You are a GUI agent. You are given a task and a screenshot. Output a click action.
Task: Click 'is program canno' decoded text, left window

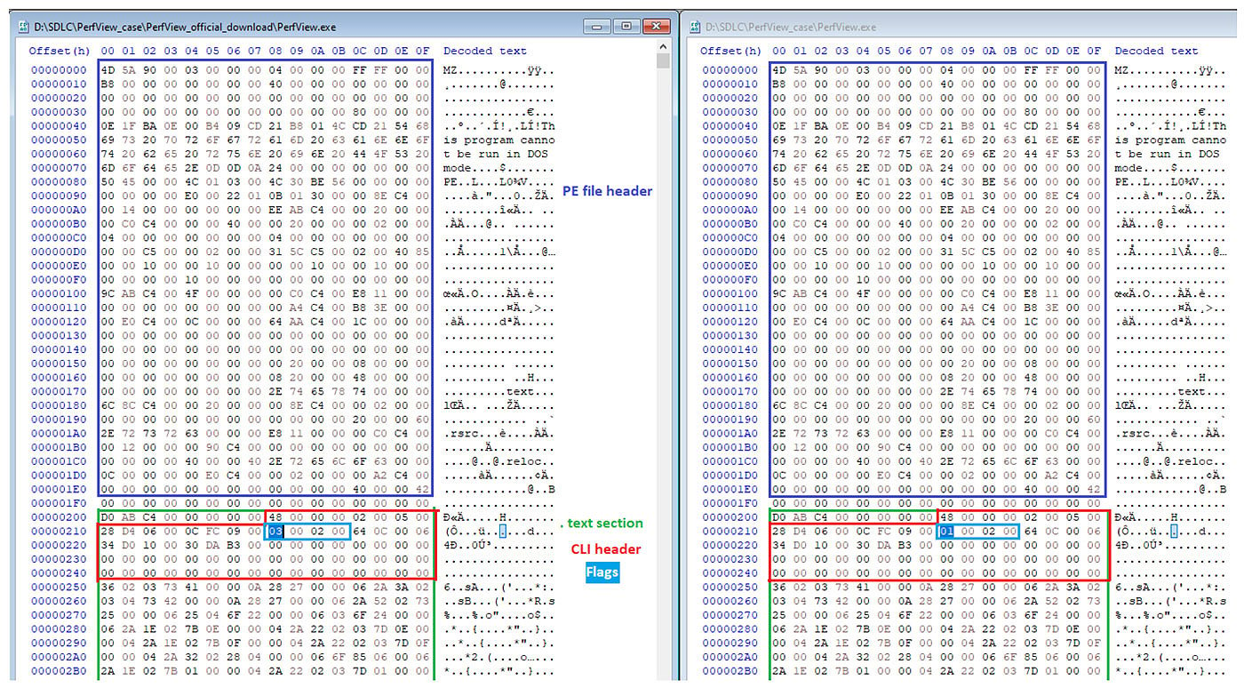(498, 140)
